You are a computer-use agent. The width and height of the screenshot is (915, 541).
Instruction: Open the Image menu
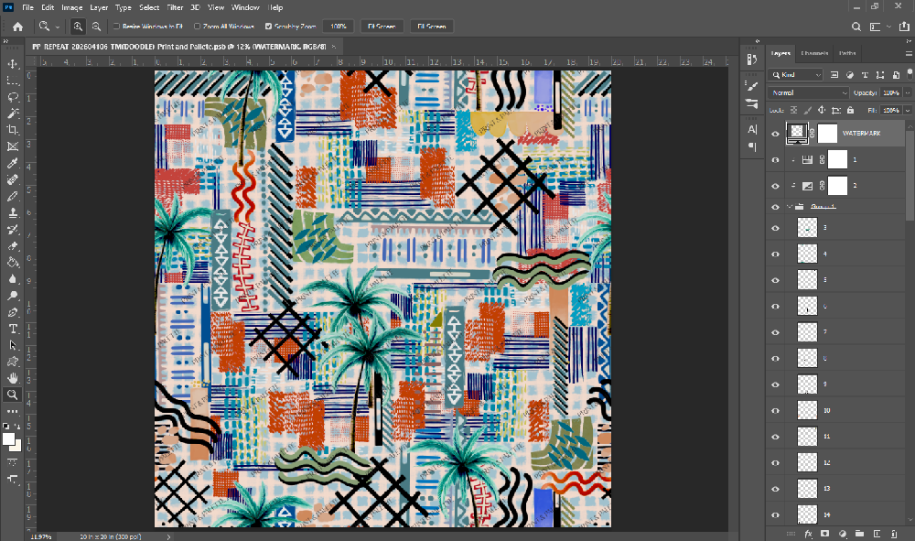coord(71,7)
